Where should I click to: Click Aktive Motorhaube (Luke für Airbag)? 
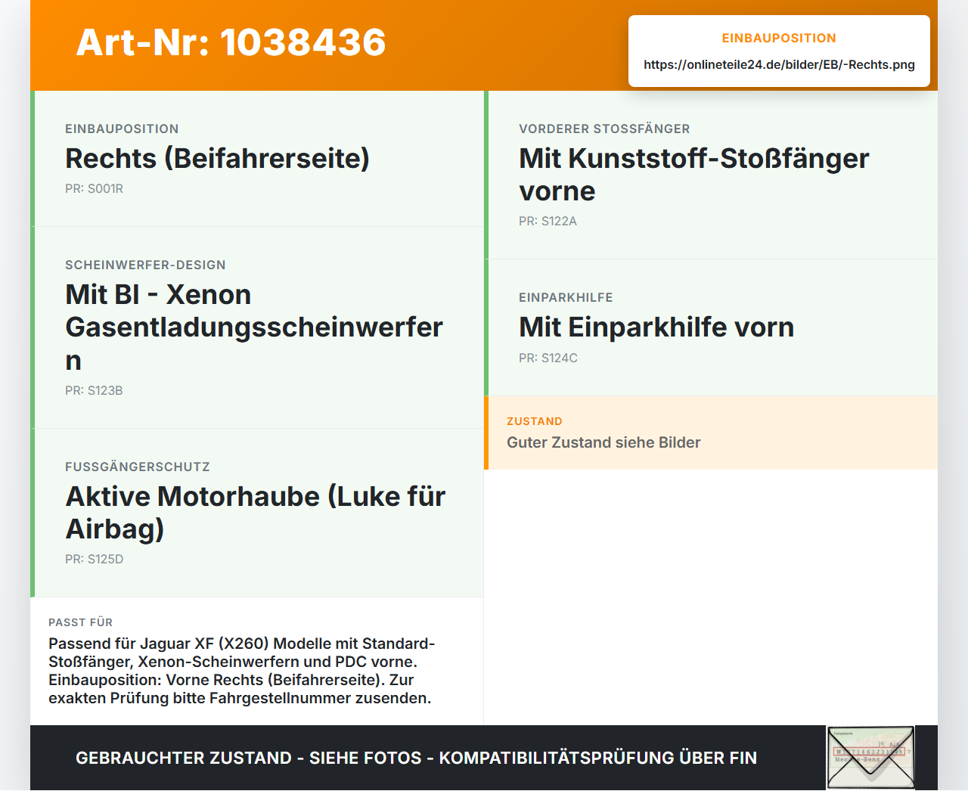pos(256,512)
